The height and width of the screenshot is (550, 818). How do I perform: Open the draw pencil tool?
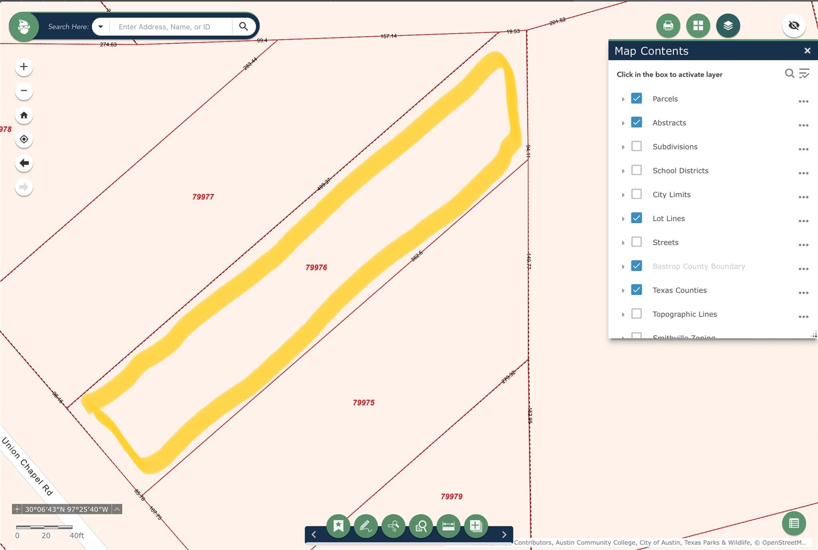366,526
